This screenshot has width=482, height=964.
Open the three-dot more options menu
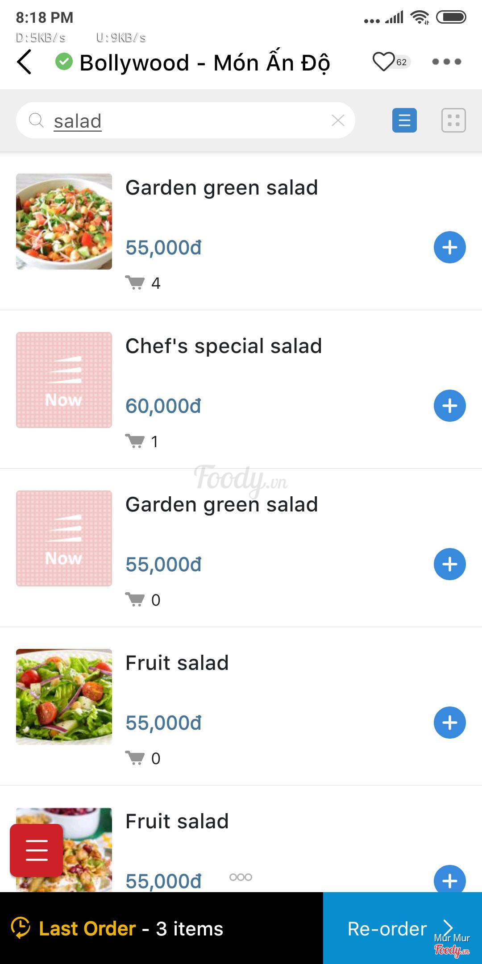[x=446, y=62]
